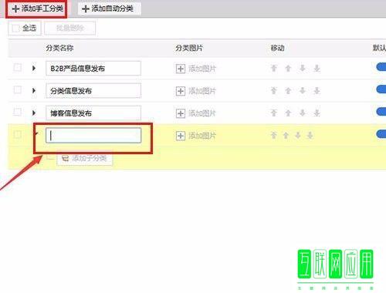This screenshot has width=386, height=293.
Task: Move 博客信息发布 up one arrow
Action: [x=288, y=113]
